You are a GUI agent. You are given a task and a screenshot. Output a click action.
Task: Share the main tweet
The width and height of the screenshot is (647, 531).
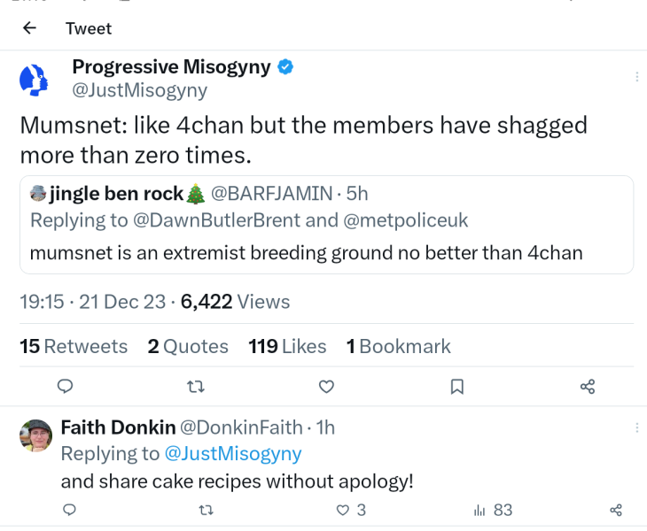[x=587, y=387]
